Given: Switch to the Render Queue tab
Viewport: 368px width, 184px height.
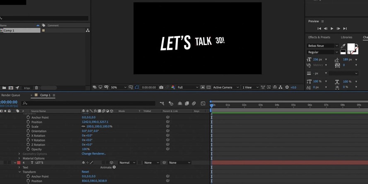Looking at the screenshot, I should coord(11,95).
